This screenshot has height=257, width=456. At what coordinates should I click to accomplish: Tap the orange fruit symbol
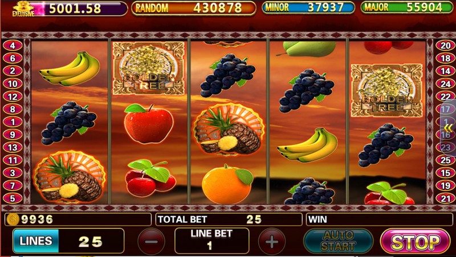coord(227,184)
